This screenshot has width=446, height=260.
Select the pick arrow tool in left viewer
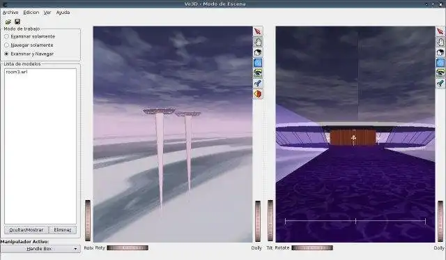click(258, 31)
